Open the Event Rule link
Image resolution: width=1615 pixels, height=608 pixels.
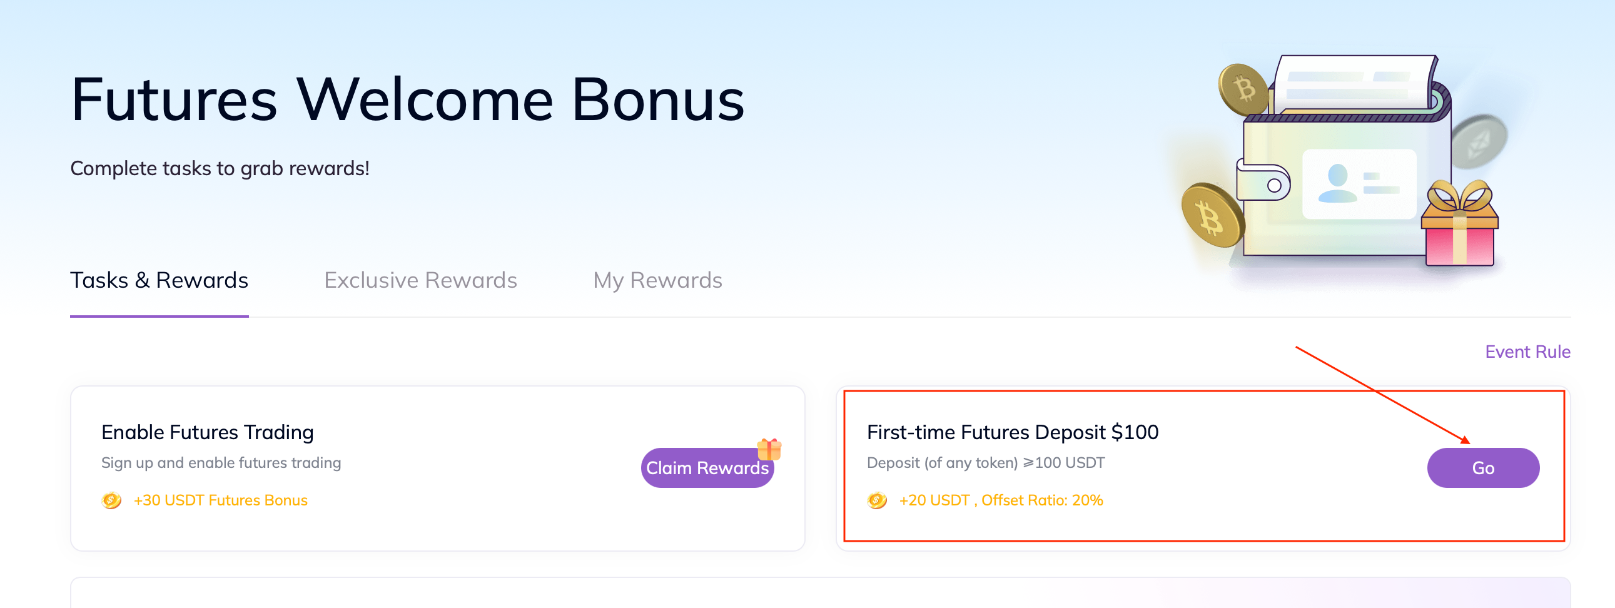pos(1528,352)
